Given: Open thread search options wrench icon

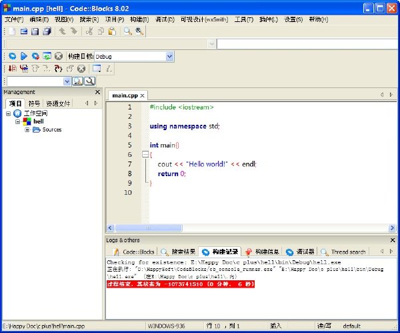Looking at the screenshot, I should 90,81.
